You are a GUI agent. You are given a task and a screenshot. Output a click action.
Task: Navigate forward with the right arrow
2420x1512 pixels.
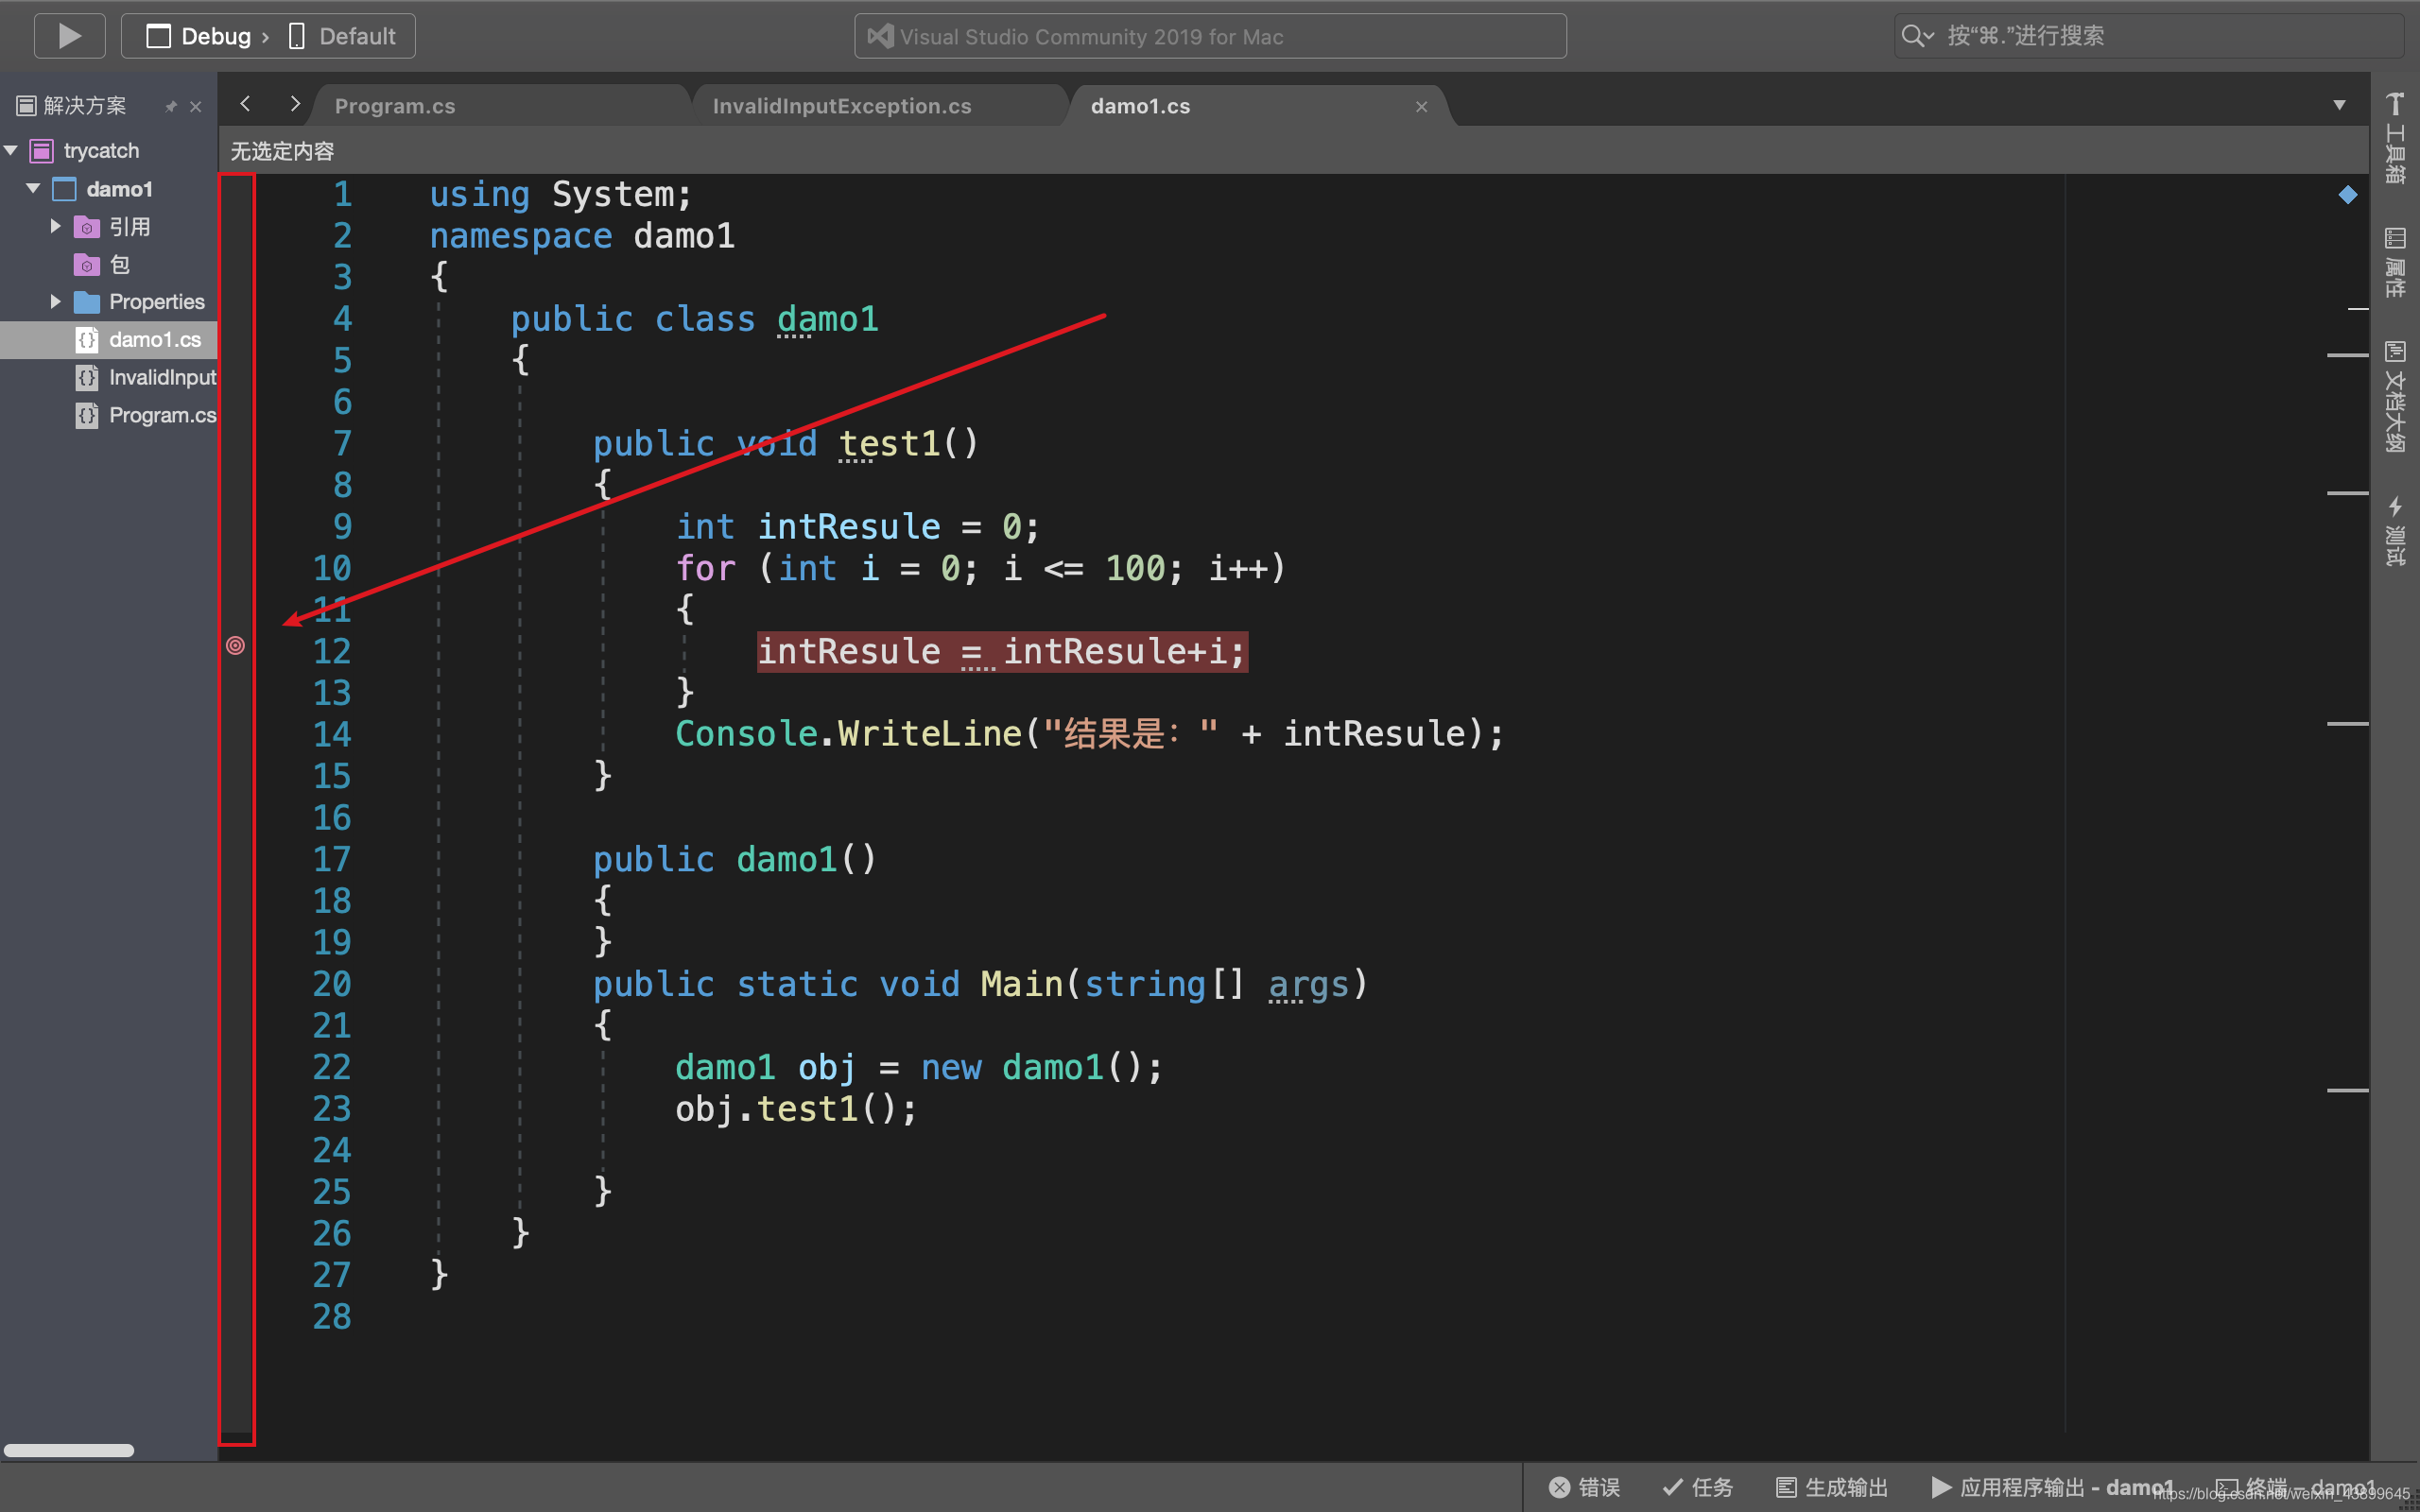point(294,104)
